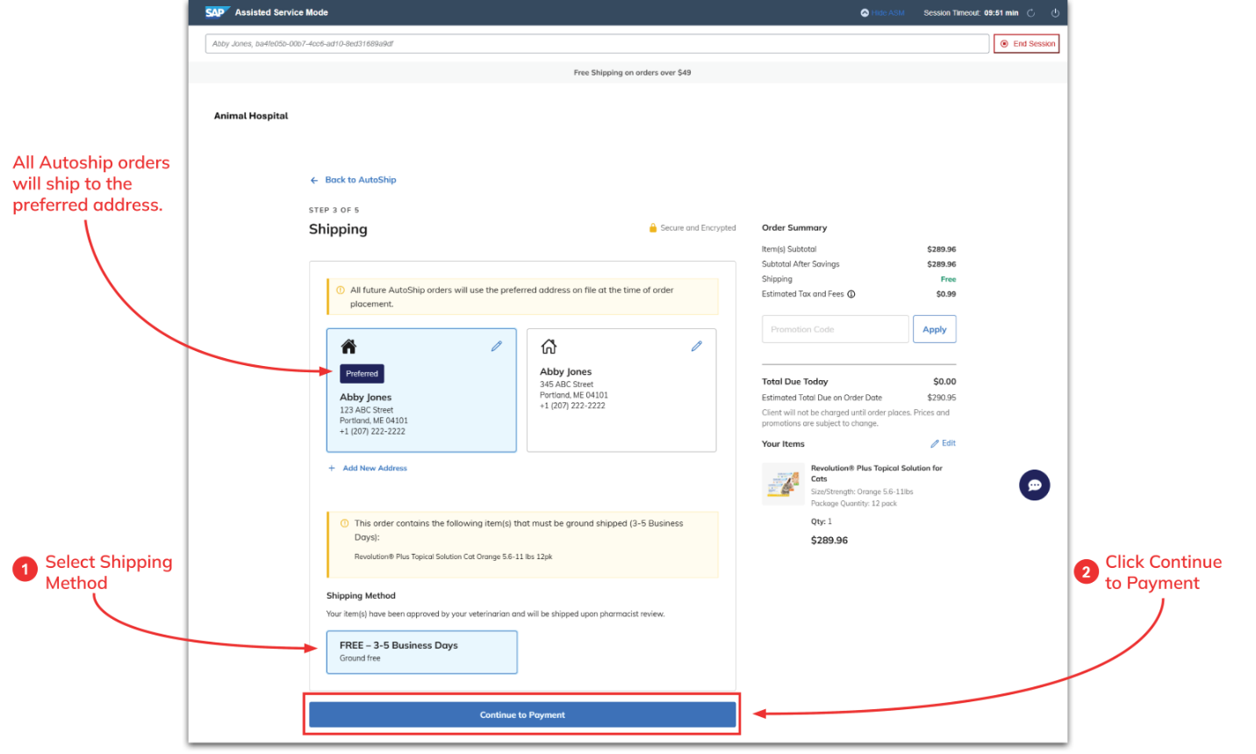This screenshot has width=1256, height=754.
Task: Click the Secure and Encrypted lock icon
Action: (653, 228)
